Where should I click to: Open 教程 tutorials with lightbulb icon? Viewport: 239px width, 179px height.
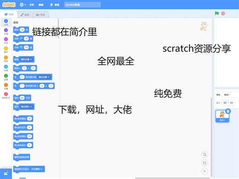55,5
